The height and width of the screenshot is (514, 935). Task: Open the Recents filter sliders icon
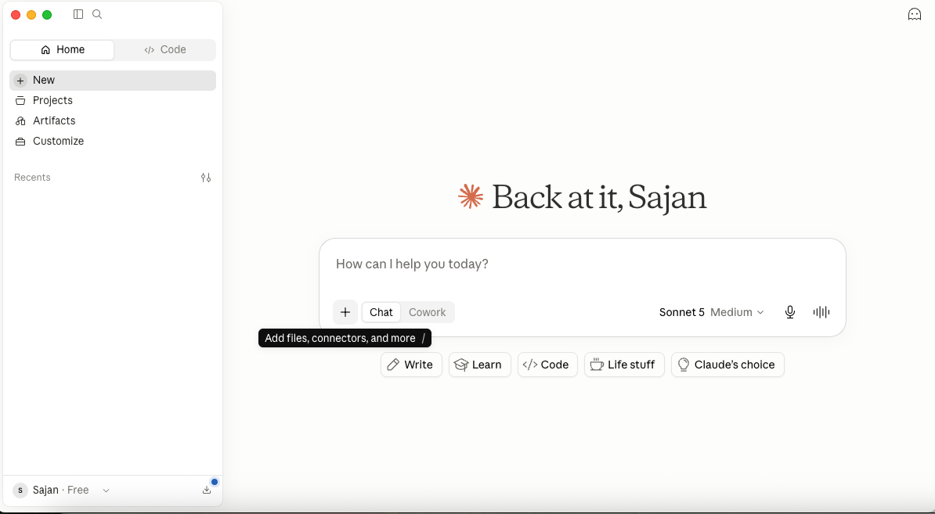[206, 178]
